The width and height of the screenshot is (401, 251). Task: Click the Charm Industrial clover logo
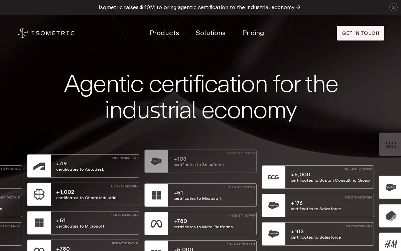tap(39, 194)
